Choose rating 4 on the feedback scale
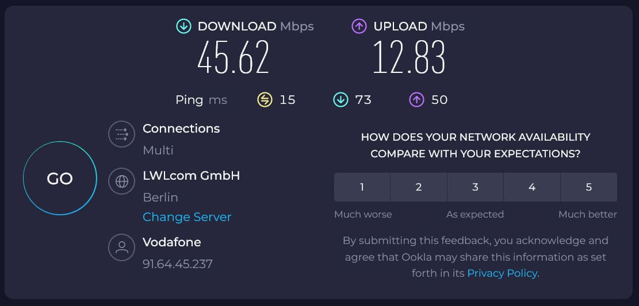 click(532, 187)
